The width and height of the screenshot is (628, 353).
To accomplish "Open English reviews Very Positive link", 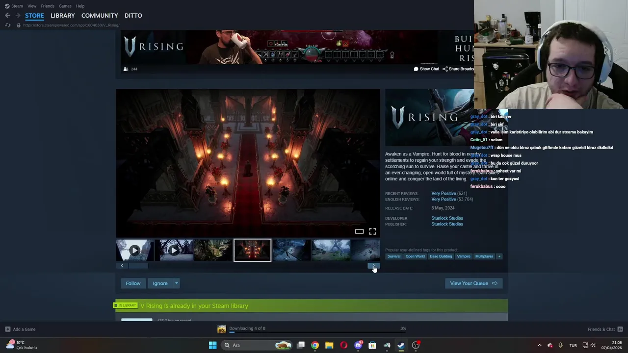I will [x=444, y=199].
